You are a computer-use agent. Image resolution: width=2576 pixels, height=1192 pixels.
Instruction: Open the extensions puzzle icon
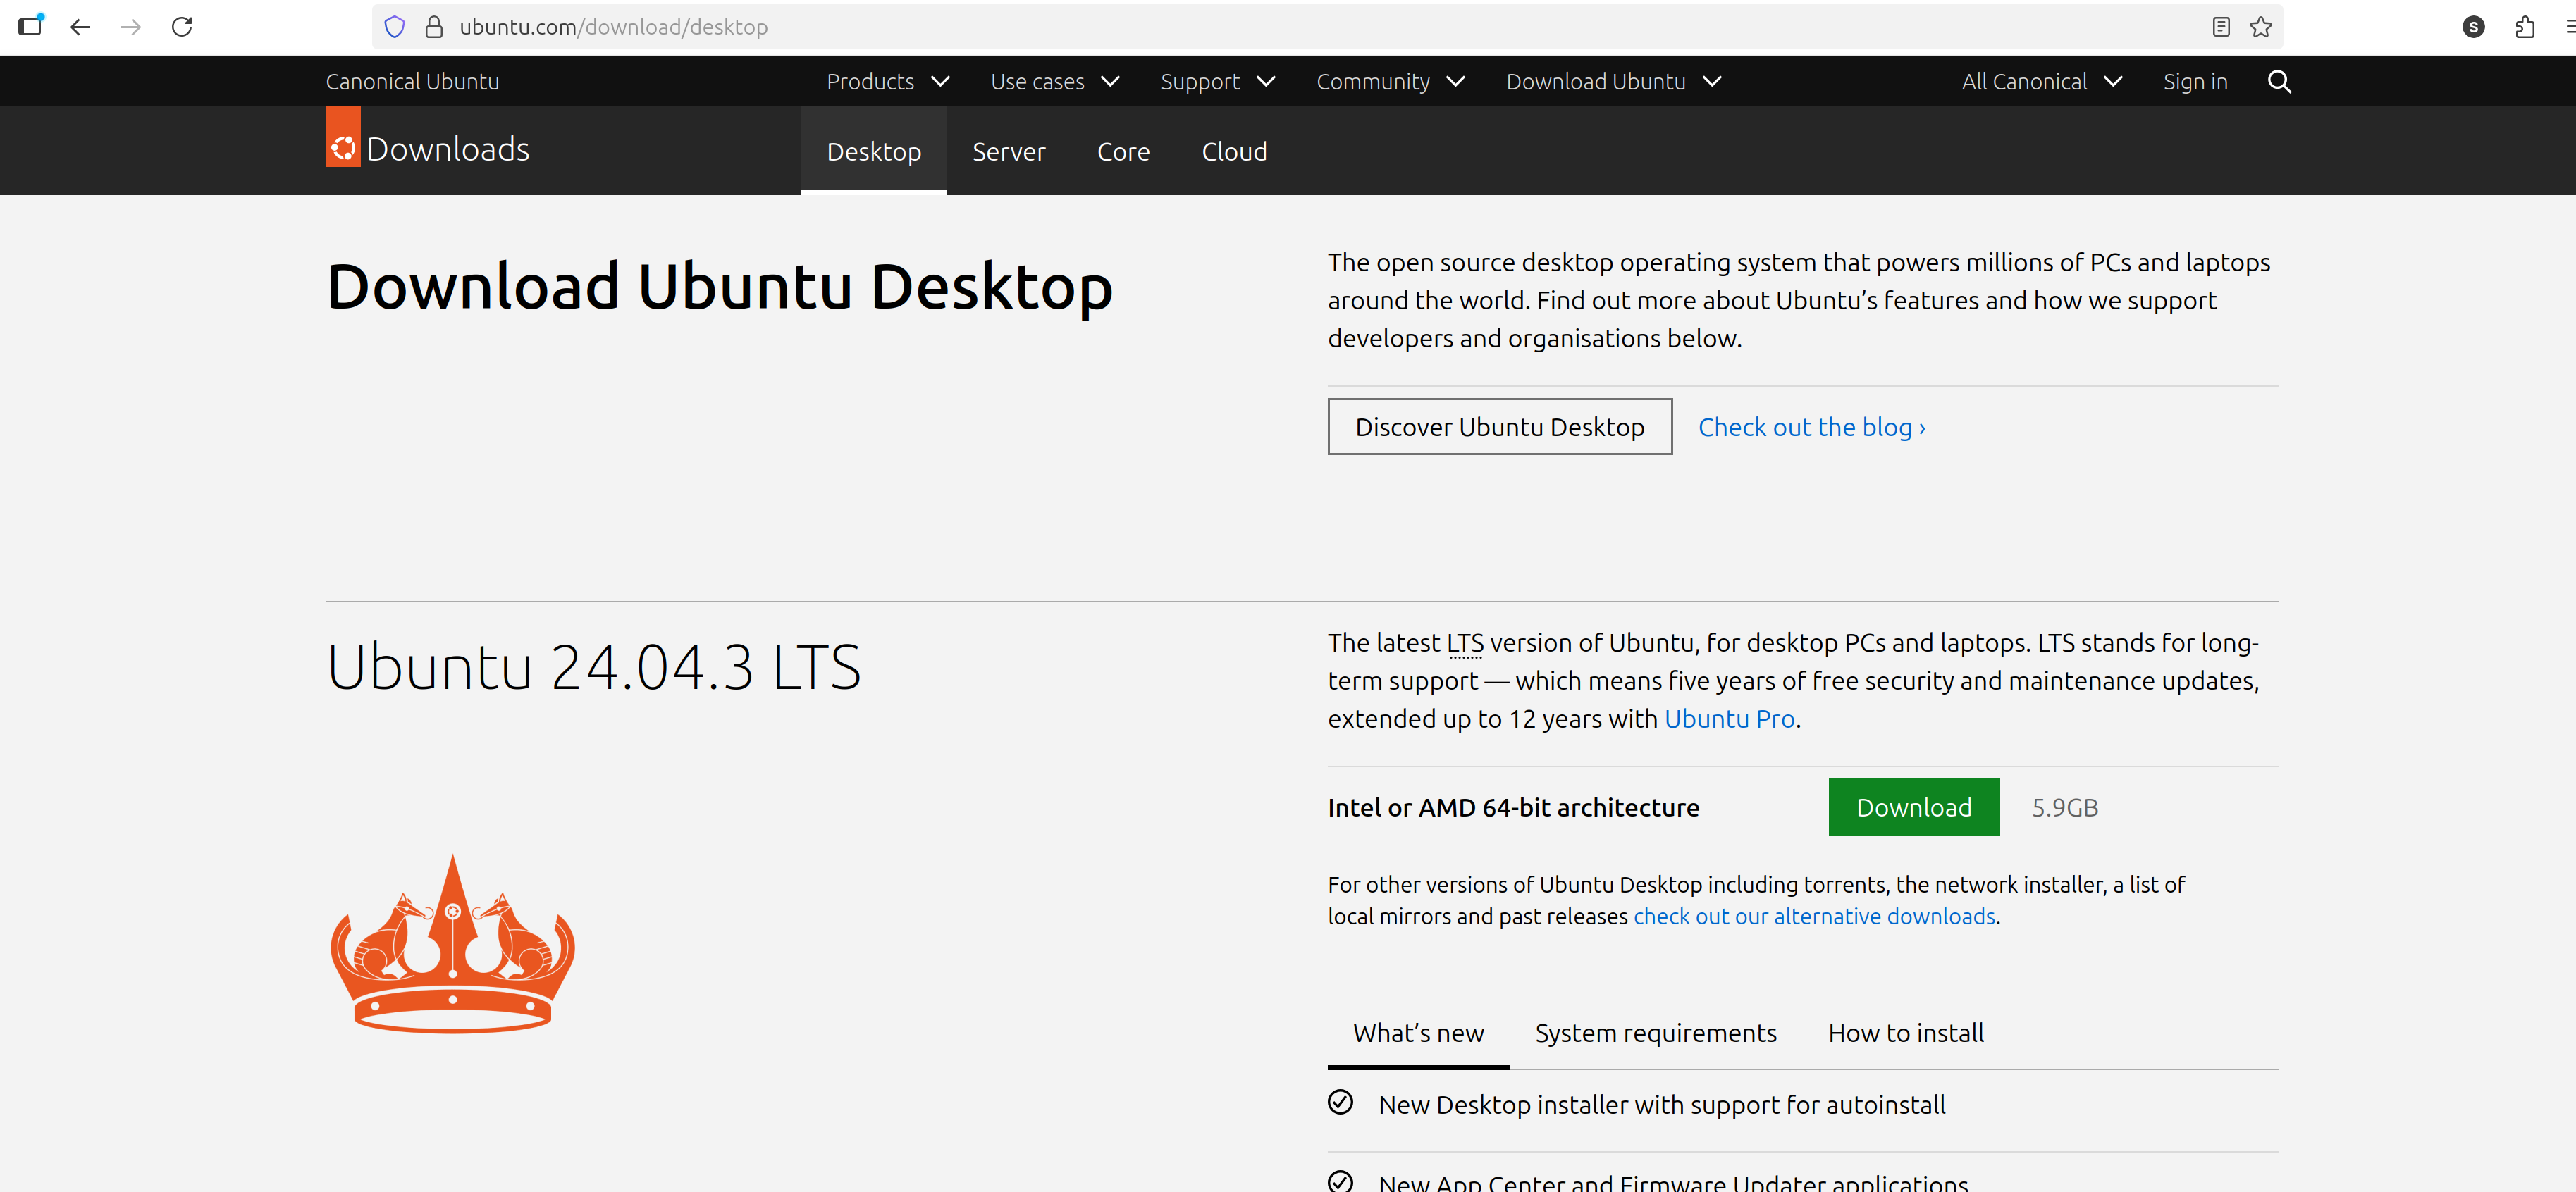tap(2525, 27)
